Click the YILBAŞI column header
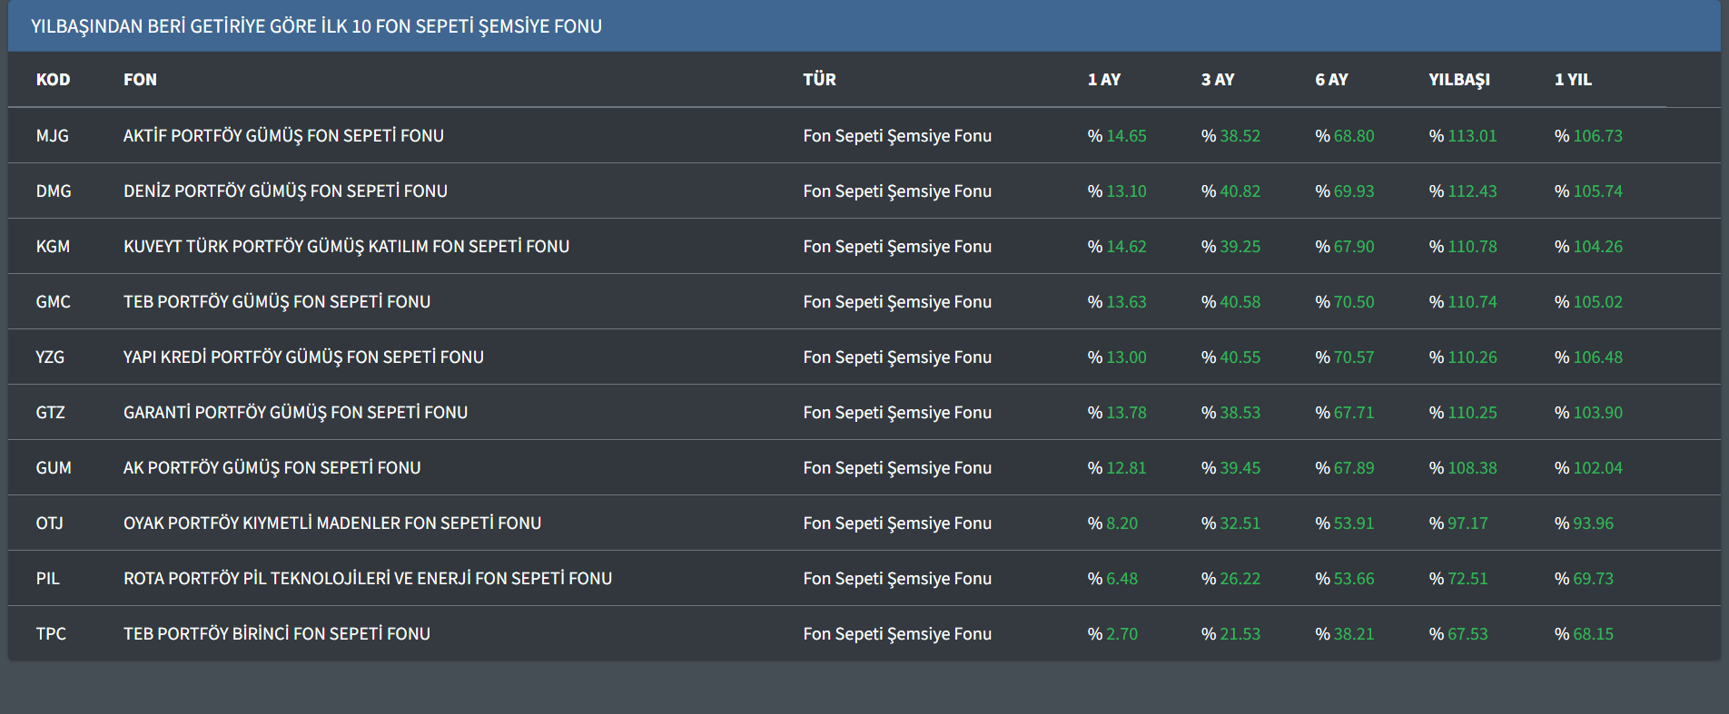The width and height of the screenshot is (1729, 714). point(1458,80)
